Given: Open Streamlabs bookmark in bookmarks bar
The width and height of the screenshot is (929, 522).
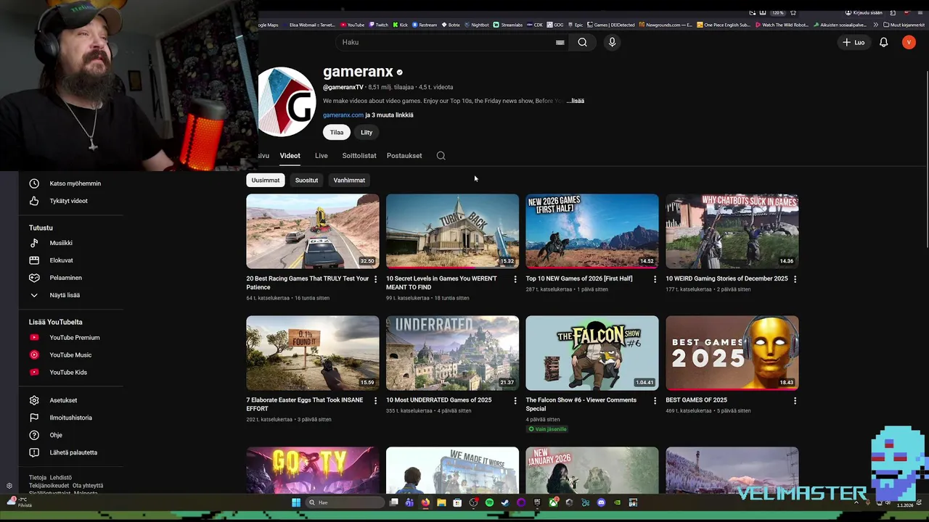Looking at the screenshot, I should (x=507, y=25).
